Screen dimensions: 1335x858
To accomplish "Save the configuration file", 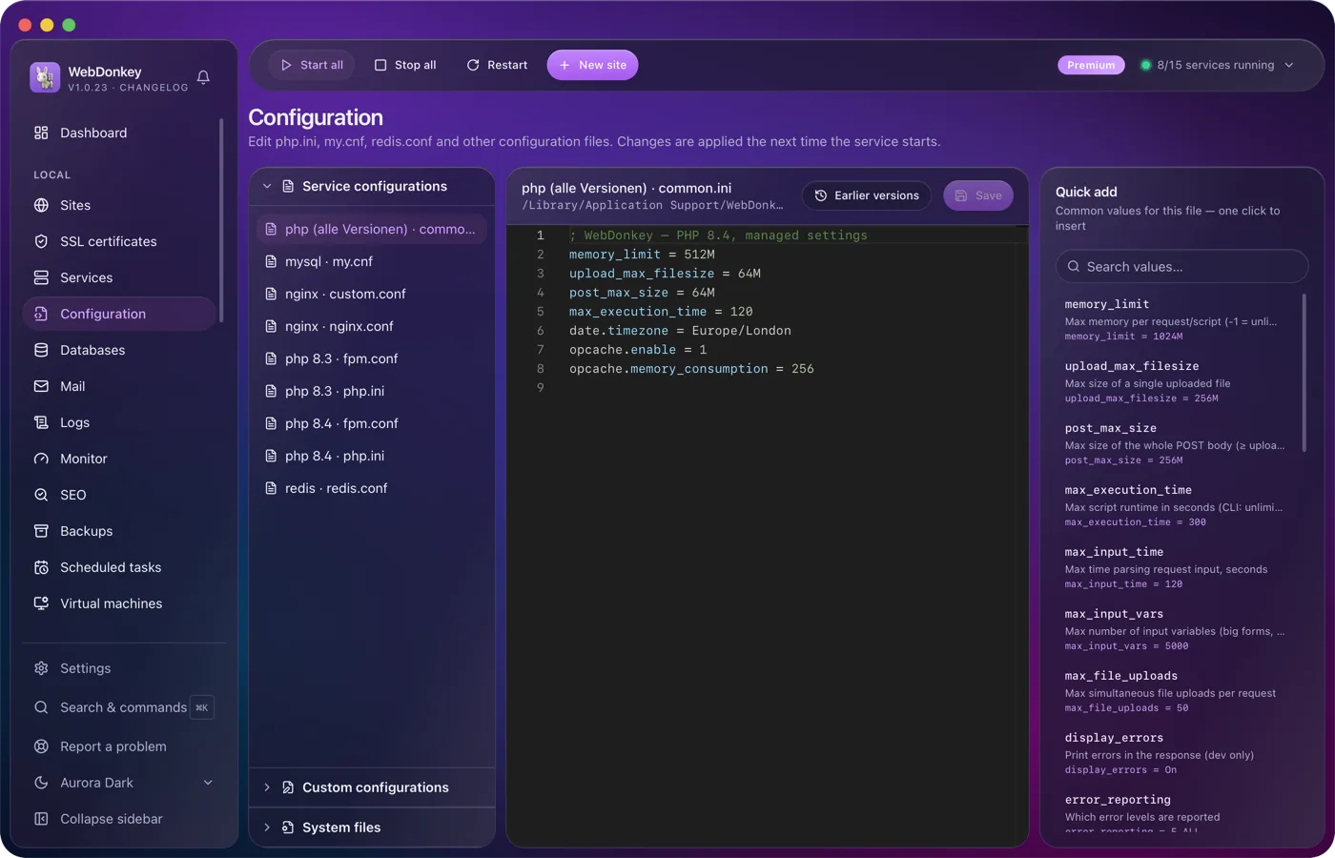I will pyautogui.click(x=978, y=195).
